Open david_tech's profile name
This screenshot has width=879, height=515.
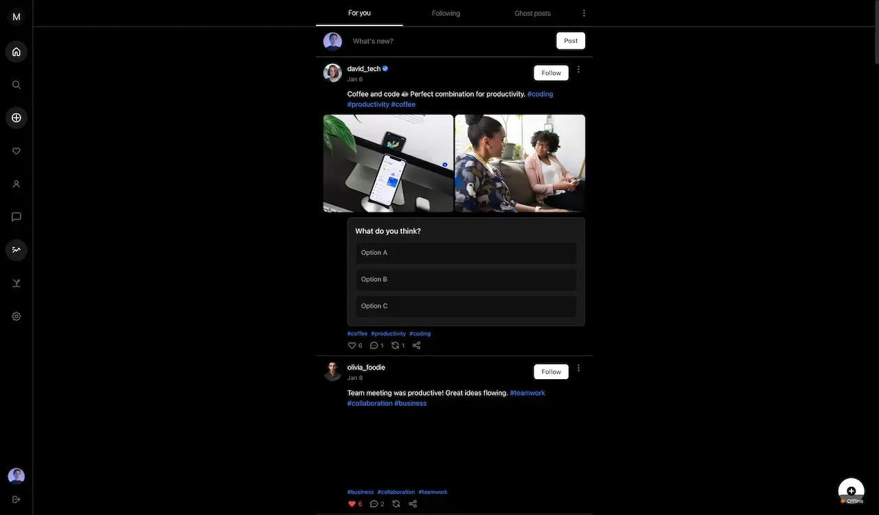tap(364, 69)
